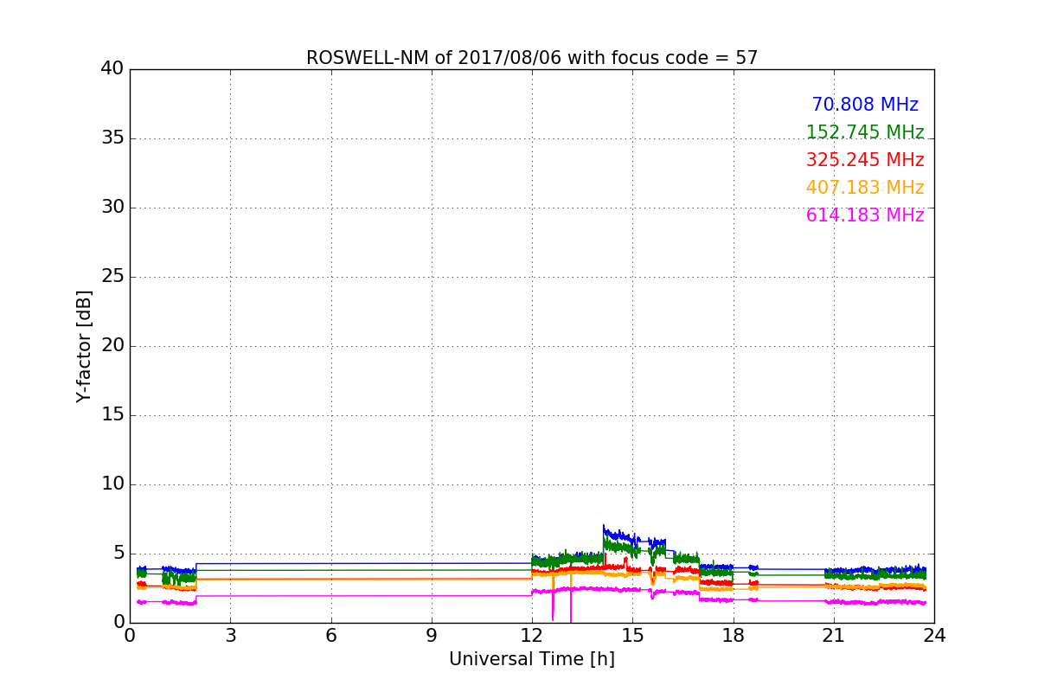1038x692 pixels.
Task: Click the x-axis tick value 21
Action: 834,636
